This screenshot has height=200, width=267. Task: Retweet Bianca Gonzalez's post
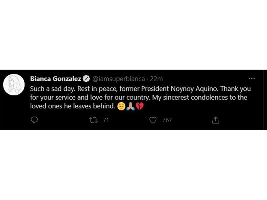(93, 120)
